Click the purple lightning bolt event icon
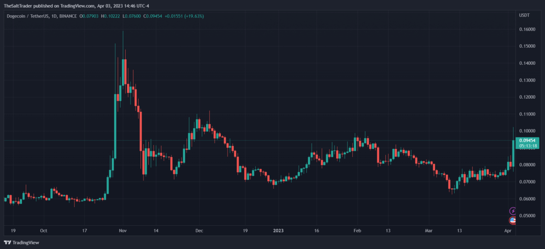Screen dimensions: 545x249 pos(512,211)
